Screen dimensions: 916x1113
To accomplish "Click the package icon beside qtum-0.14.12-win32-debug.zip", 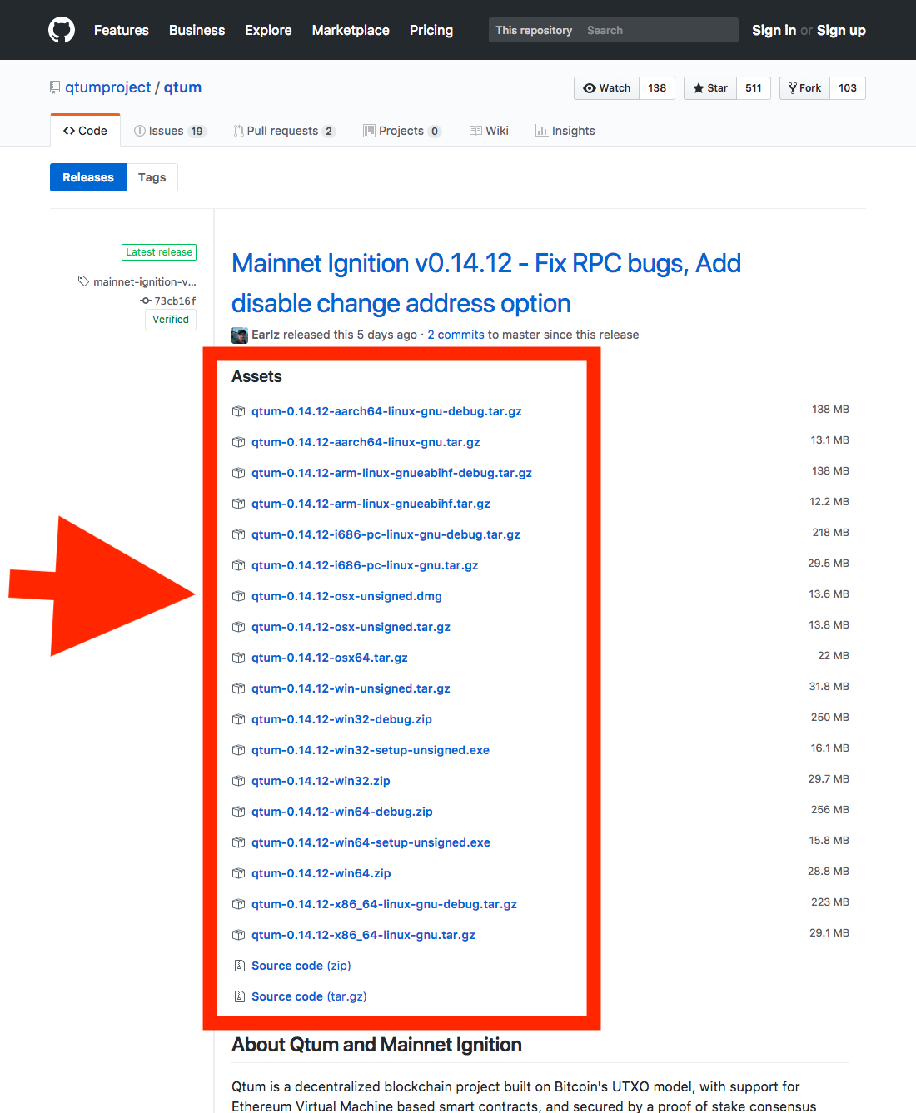I will (x=239, y=719).
